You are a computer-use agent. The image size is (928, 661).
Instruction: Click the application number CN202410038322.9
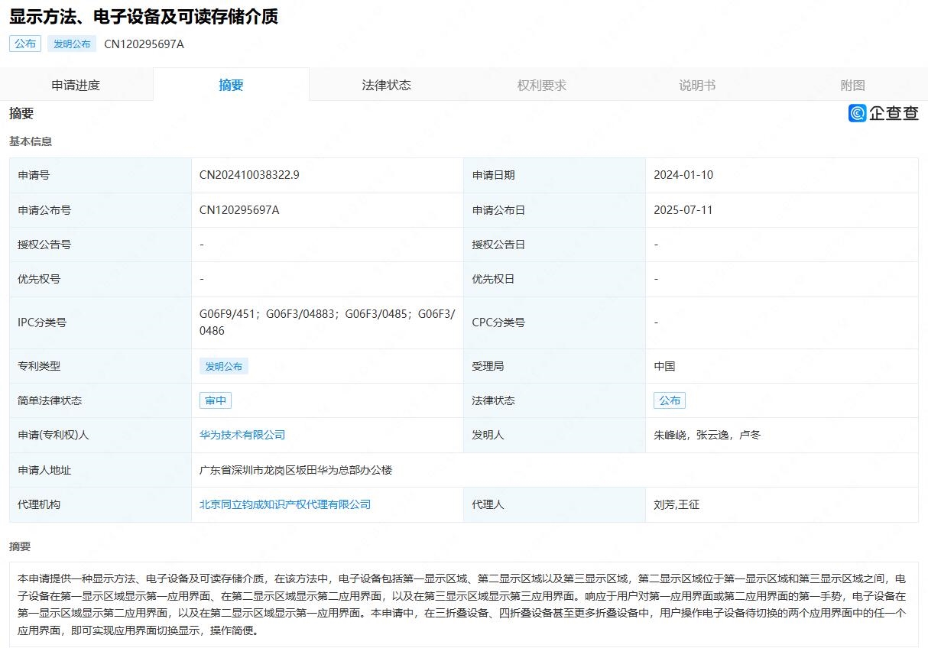point(249,175)
